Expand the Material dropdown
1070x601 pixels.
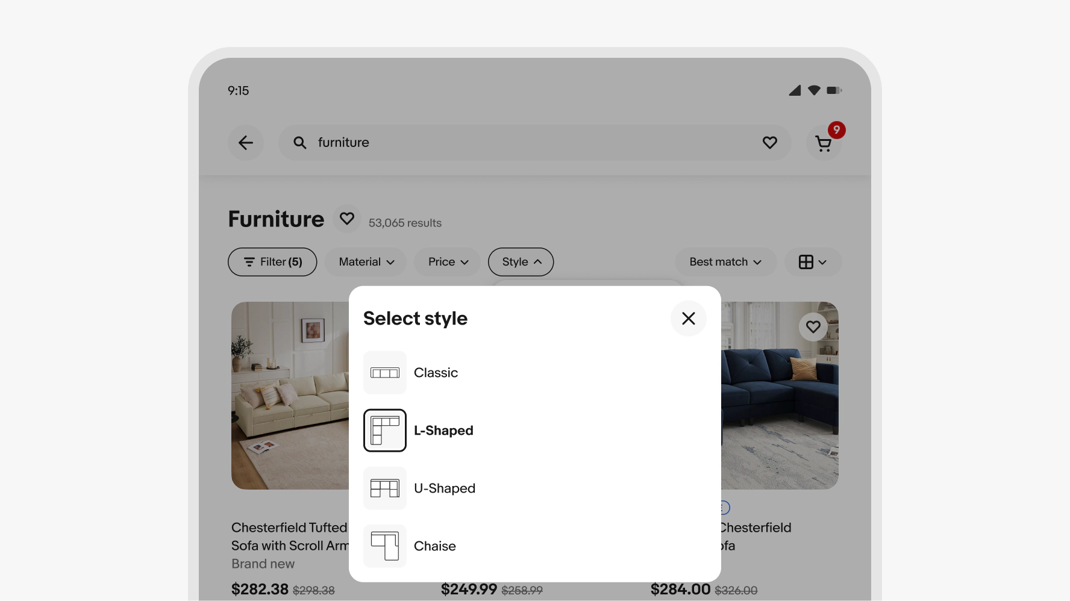(x=366, y=262)
